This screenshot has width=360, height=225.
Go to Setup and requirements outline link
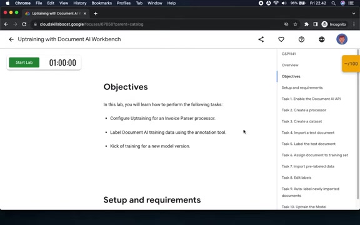point(302,87)
